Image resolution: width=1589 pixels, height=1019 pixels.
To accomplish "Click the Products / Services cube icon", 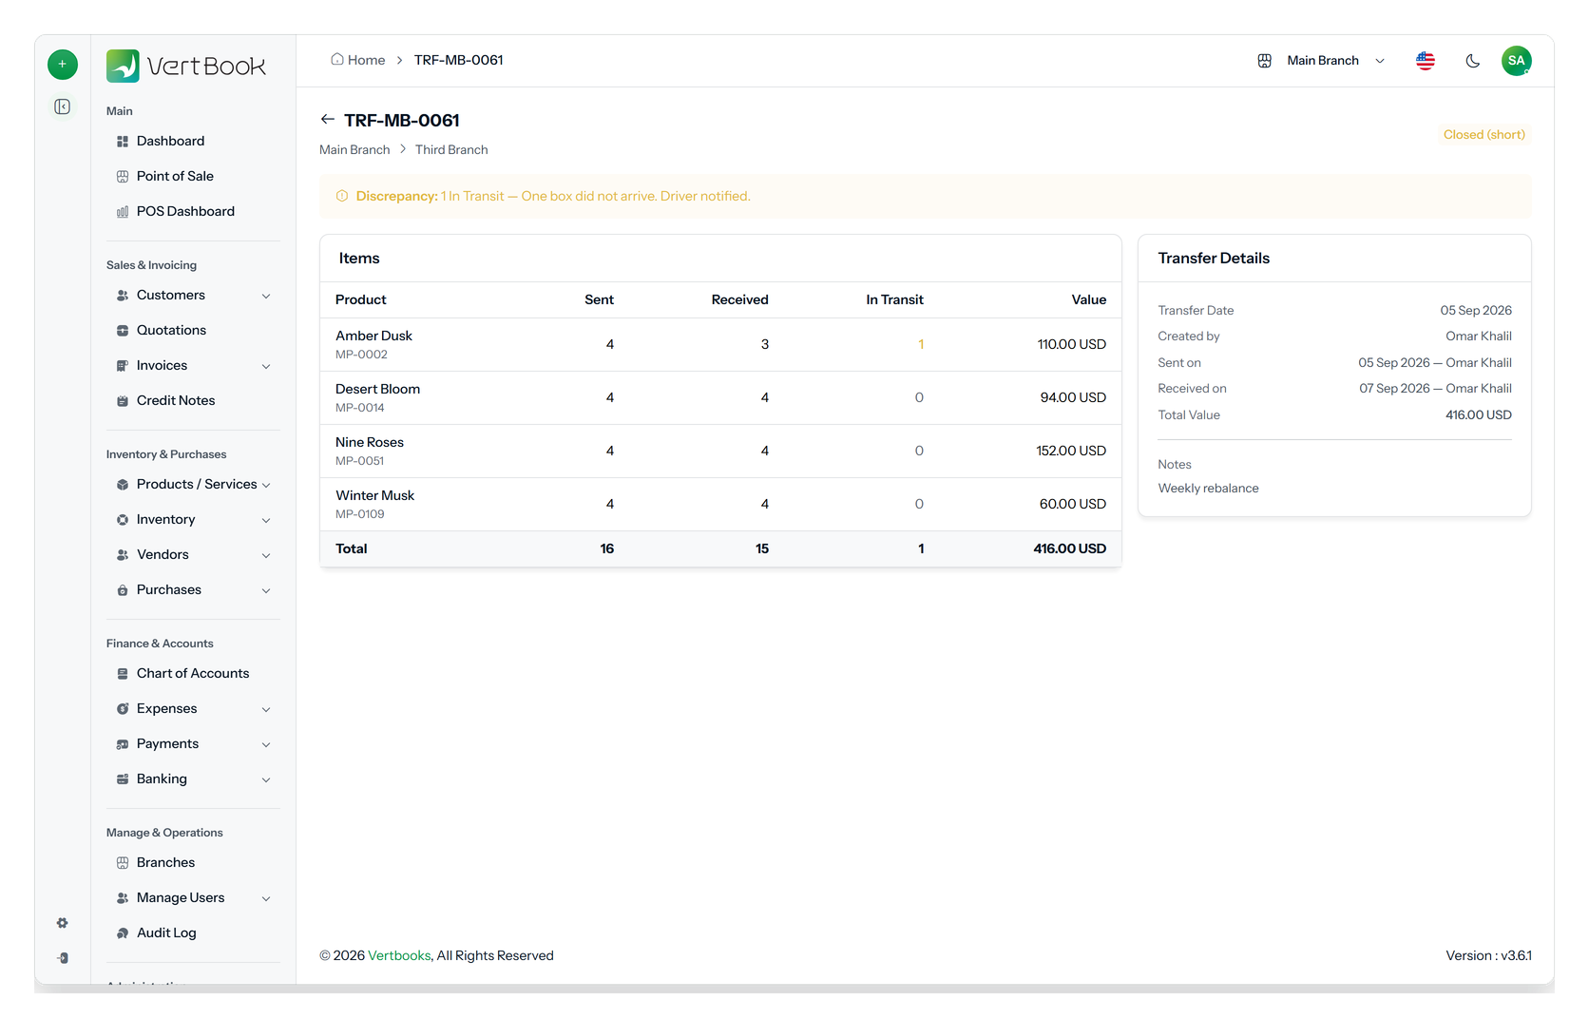I will 123,485.
